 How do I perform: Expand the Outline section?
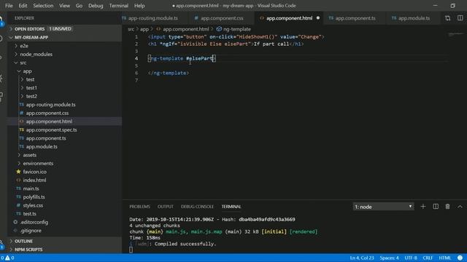[x=64, y=241]
